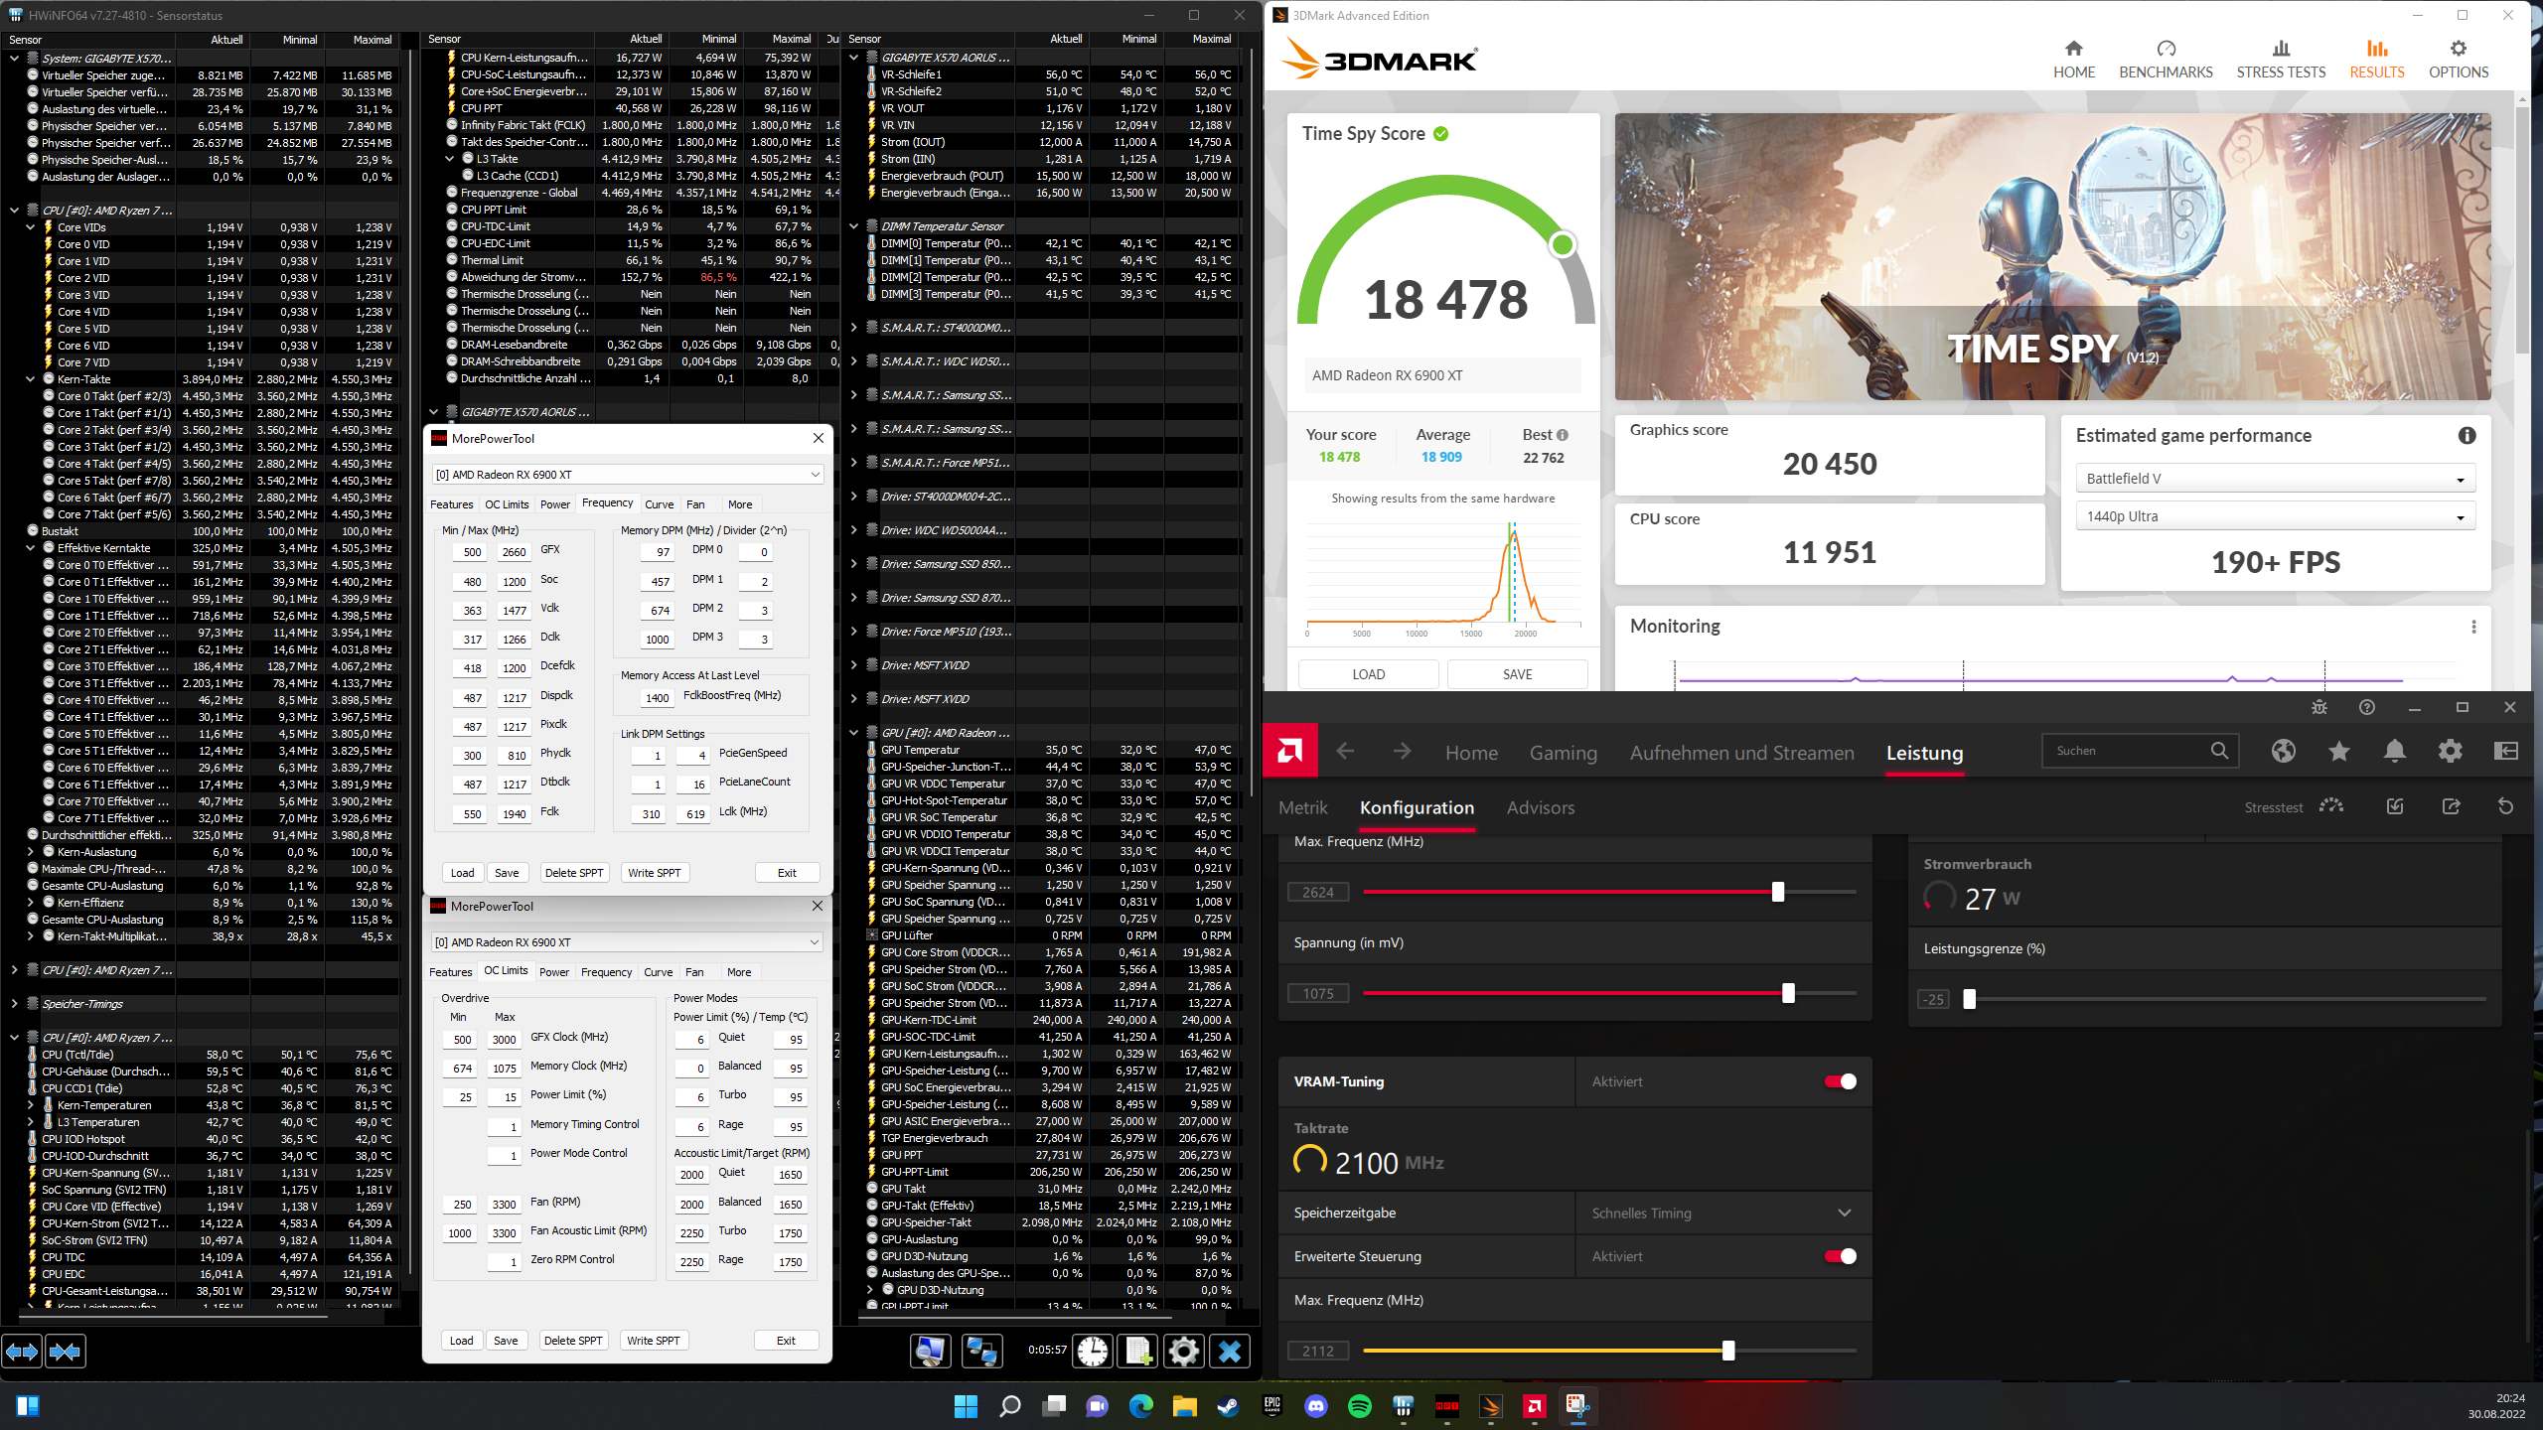The width and height of the screenshot is (2543, 1430).
Task: Click the Leistungsgrenze slider handle
Action: (1969, 999)
